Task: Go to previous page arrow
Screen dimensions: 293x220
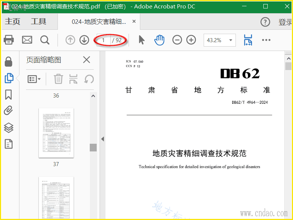Action: (70, 40)
